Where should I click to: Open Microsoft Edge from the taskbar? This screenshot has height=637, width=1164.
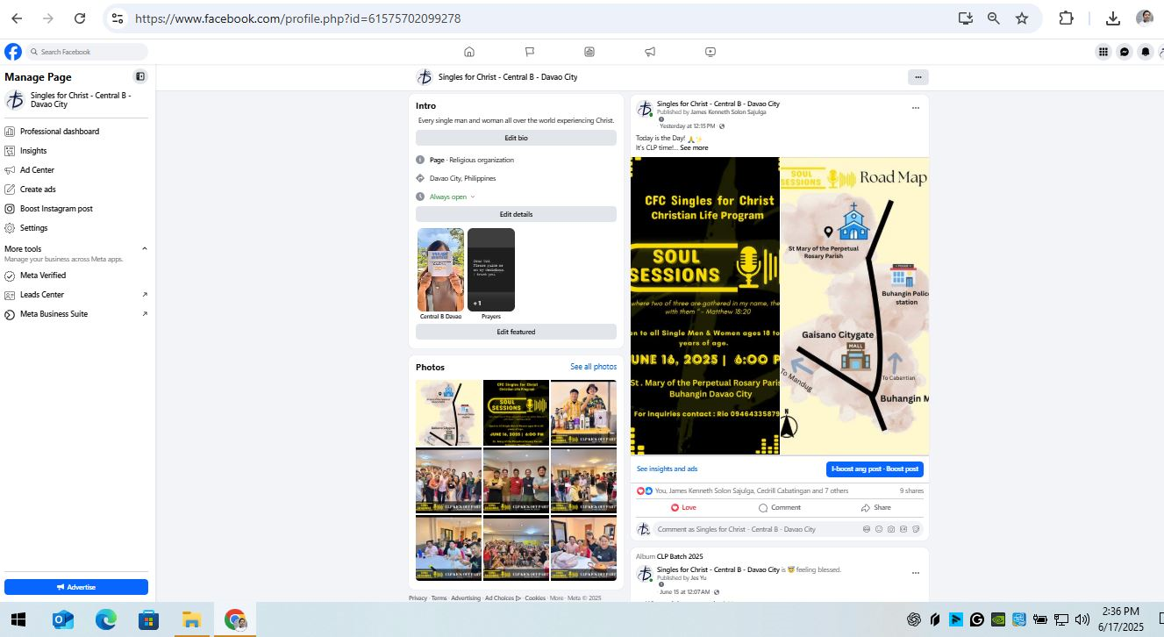click(x=106, y=620)
